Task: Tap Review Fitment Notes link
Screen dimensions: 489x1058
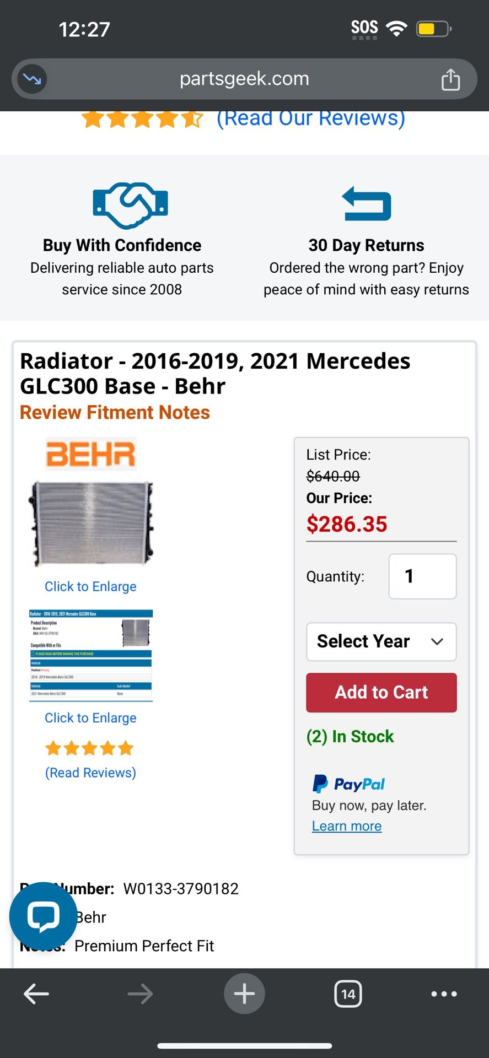Action: tap(115, 412)
